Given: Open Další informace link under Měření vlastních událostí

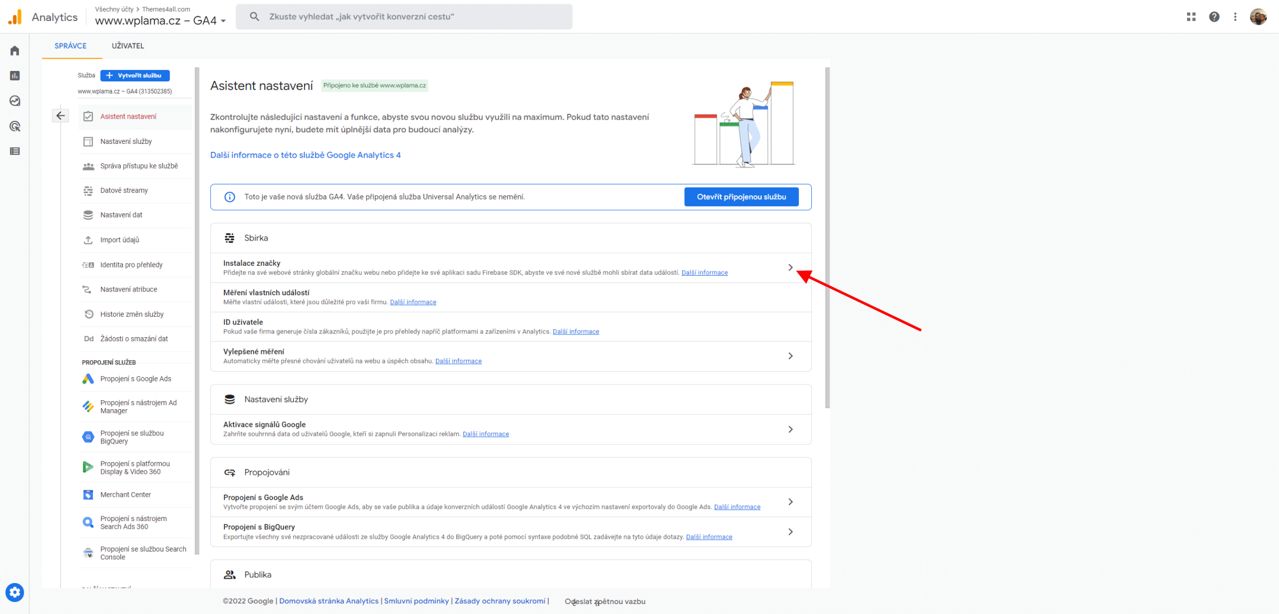Looking at the screenshot, I should (x=413, y=302).
